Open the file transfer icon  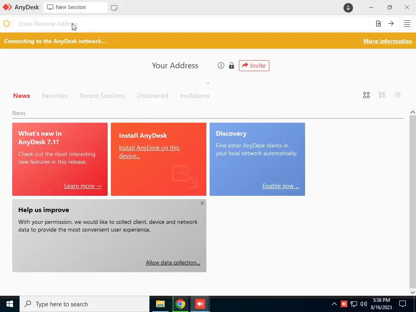(x=378, y=24)
